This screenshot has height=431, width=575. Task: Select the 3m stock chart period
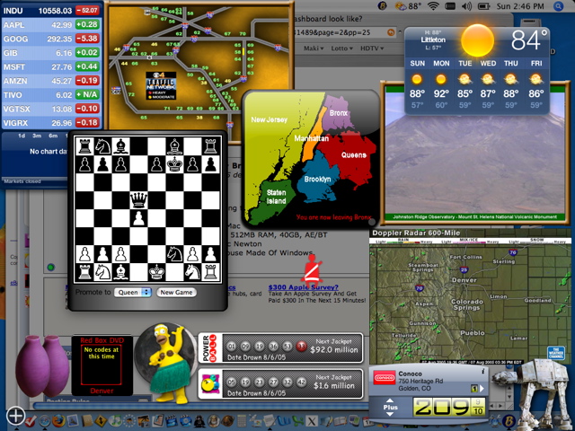[x=37, y=136]
